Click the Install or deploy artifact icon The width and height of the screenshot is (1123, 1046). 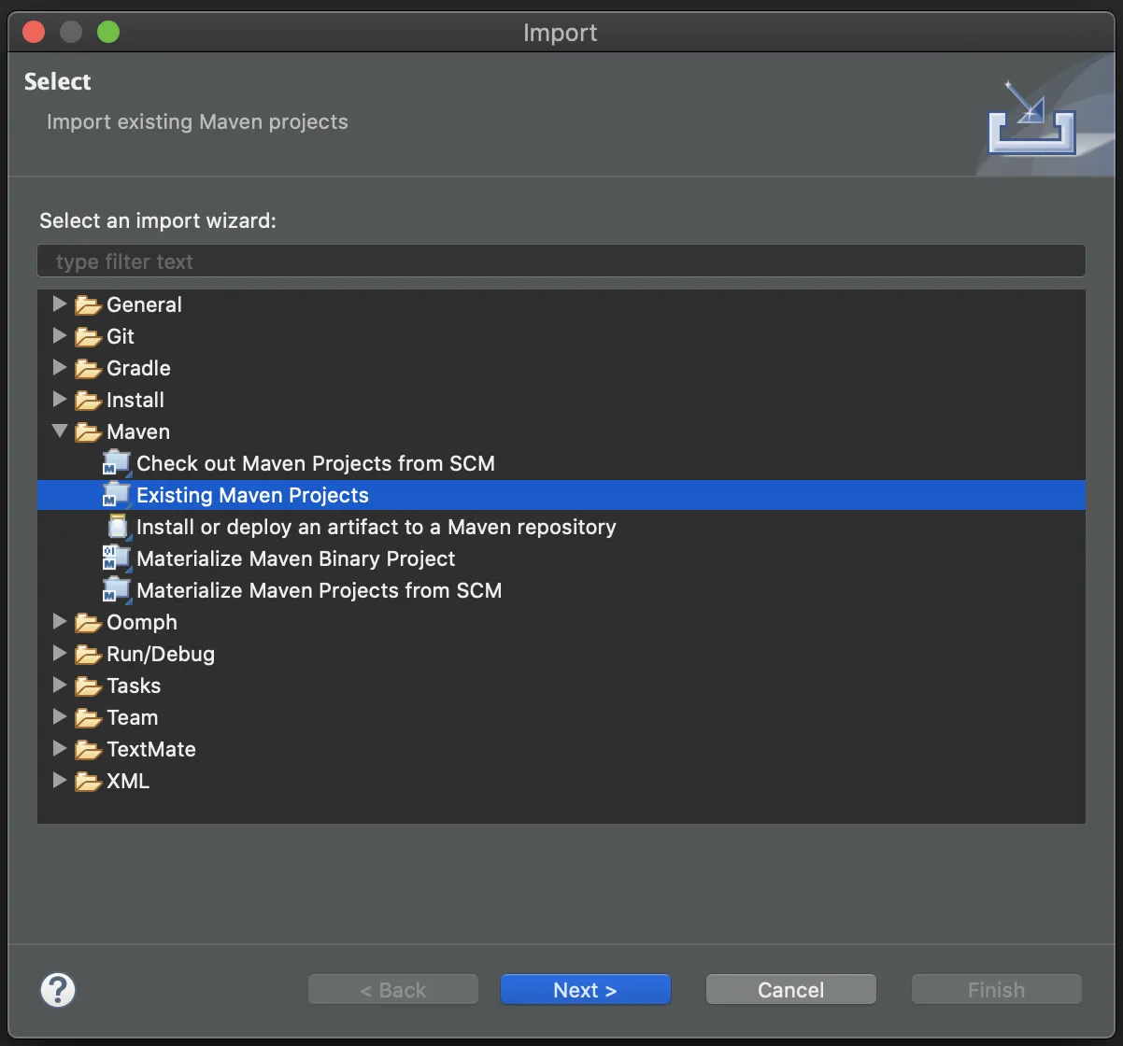click(x=119, y=527)
